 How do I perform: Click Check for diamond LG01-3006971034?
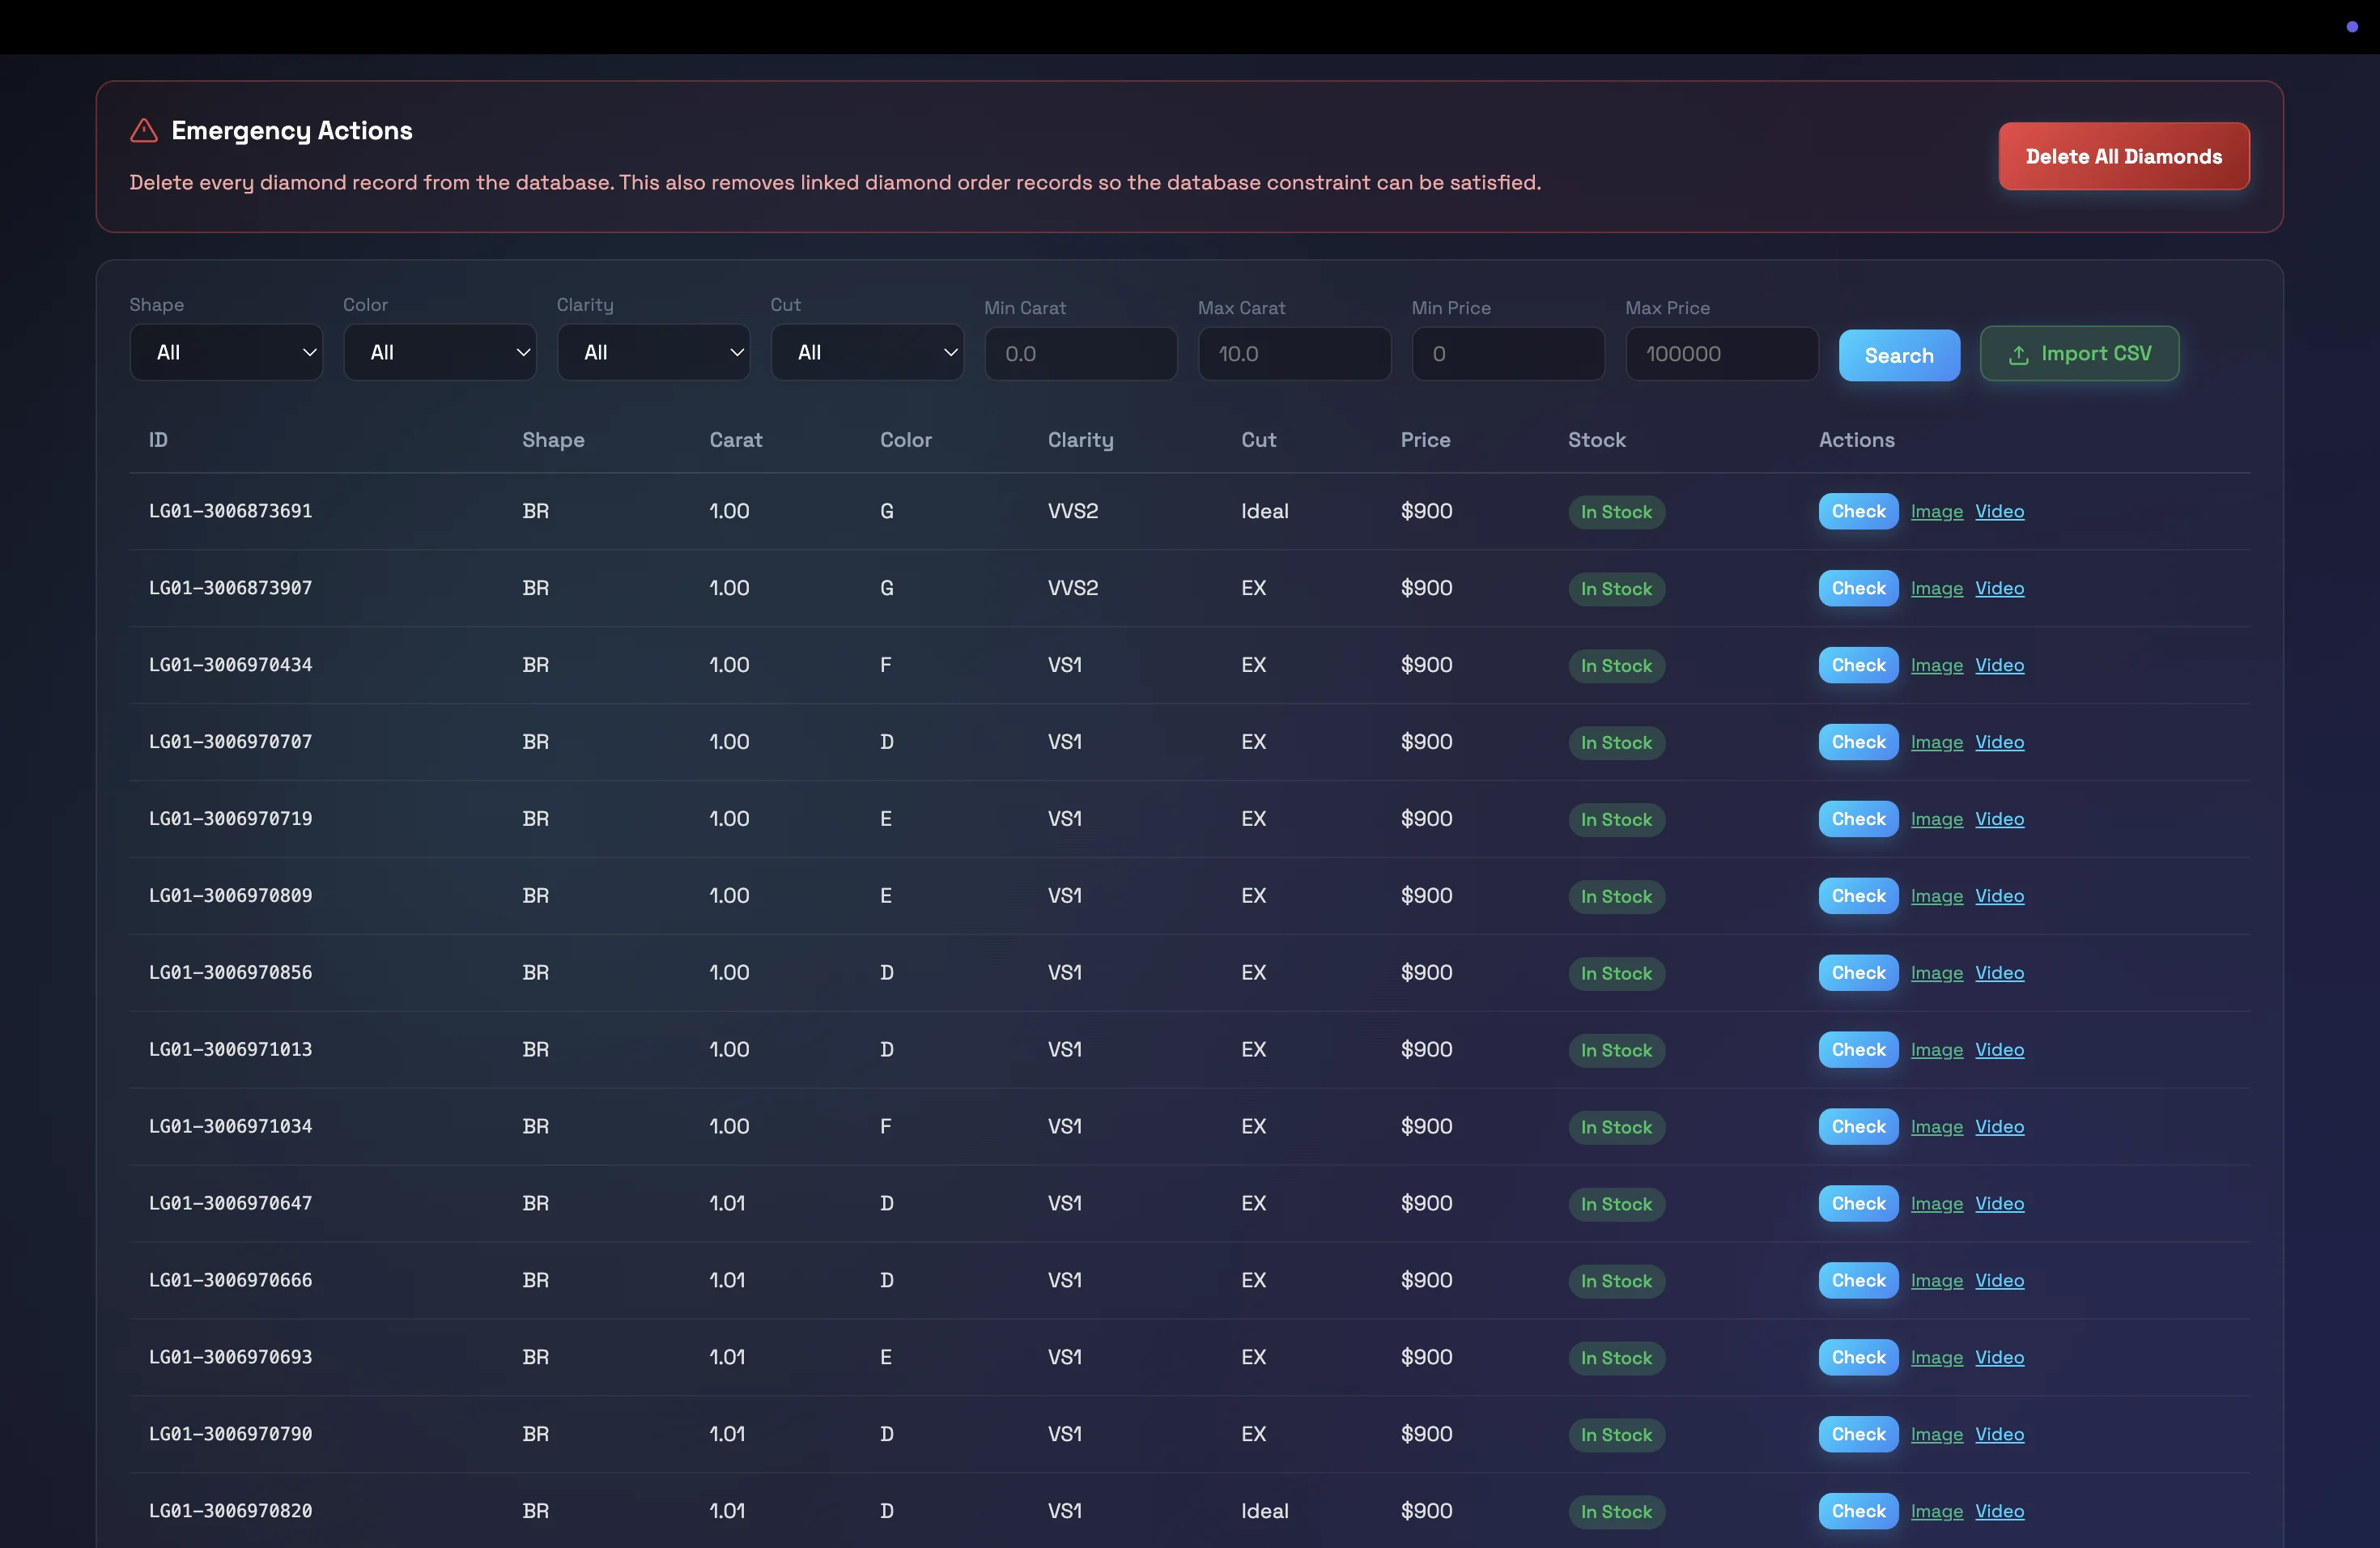point(1858,1127)
